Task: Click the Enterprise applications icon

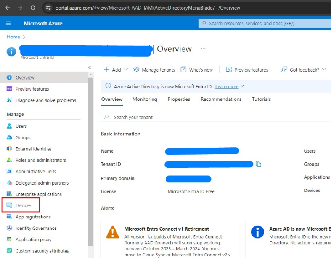Action: click(9, 194)
